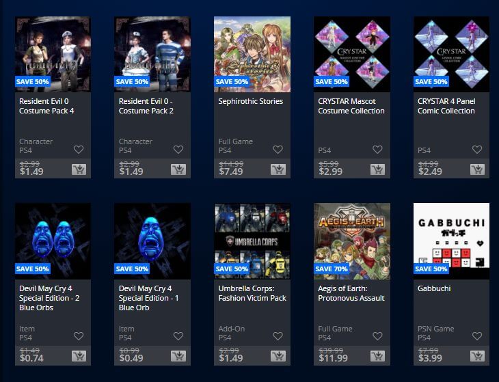The width and height of the screenshot is (499, 382).
Task: Open Devil May Cry 4 two Blue Orbs image
Action: tap(53, 241)
